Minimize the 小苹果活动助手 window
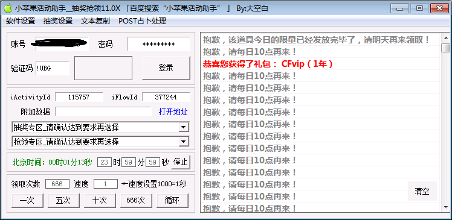The height and width of the screenshot is (220, 452). coord(399,8)
